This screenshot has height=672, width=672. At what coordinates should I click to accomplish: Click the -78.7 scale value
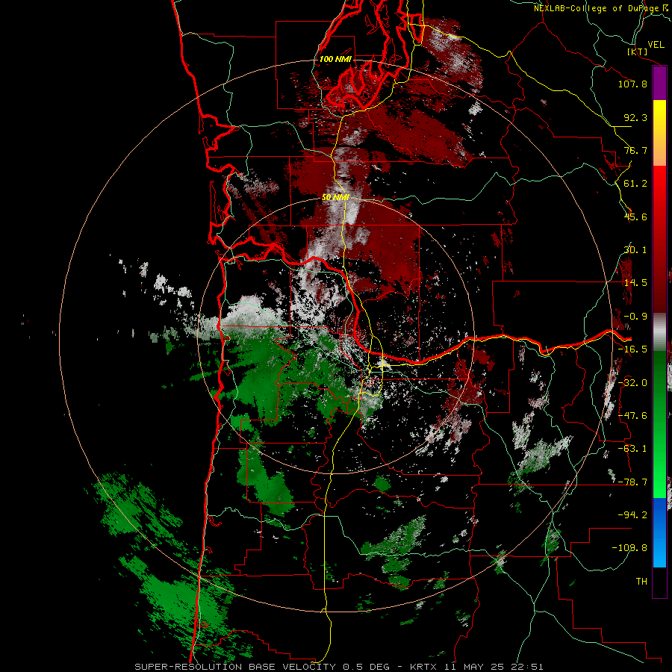pyautogui.click(x=632, y=482)
